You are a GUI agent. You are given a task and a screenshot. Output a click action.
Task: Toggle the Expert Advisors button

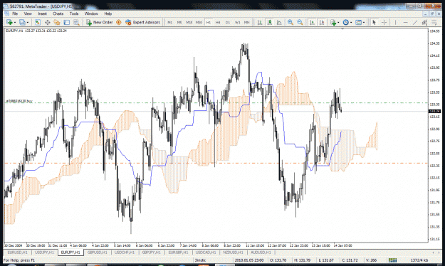[x=142, y=22]
